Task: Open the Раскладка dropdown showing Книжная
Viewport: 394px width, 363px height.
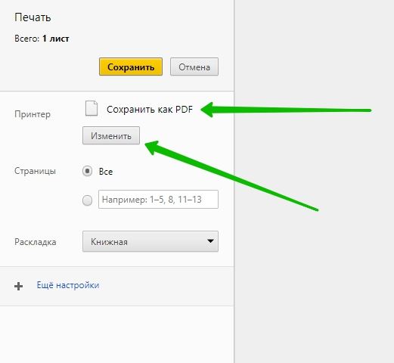Action: [150, 241]
